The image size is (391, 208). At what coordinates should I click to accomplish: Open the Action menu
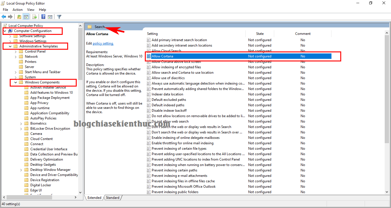click(x=17, y=10)
